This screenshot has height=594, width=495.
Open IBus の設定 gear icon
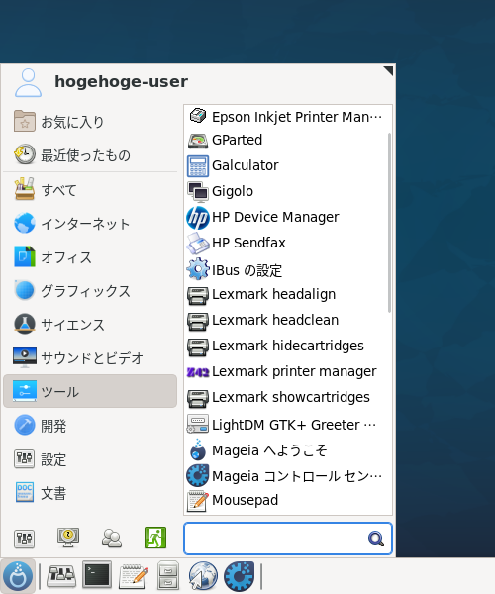(x=197, y=269)
